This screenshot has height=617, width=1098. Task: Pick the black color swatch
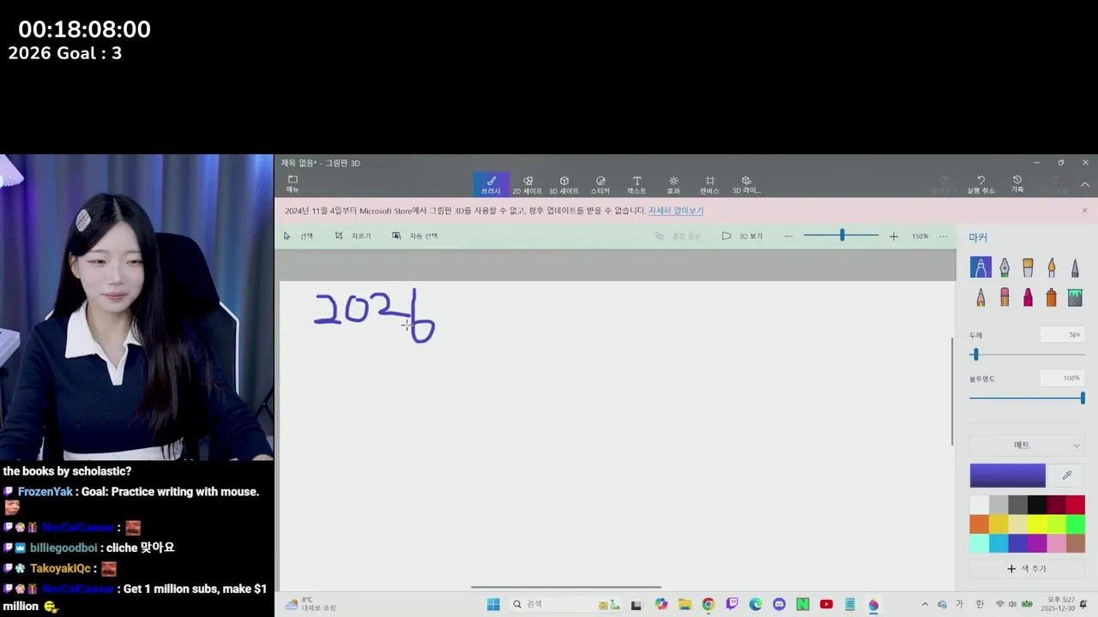[1037, 504]
